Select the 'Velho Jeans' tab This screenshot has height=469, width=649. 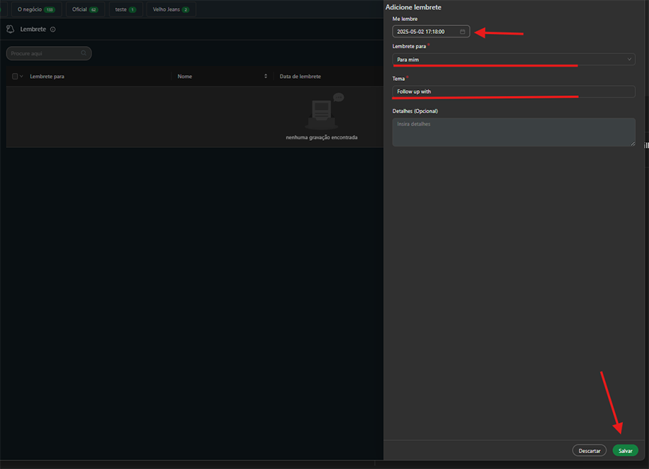(171, 9)
